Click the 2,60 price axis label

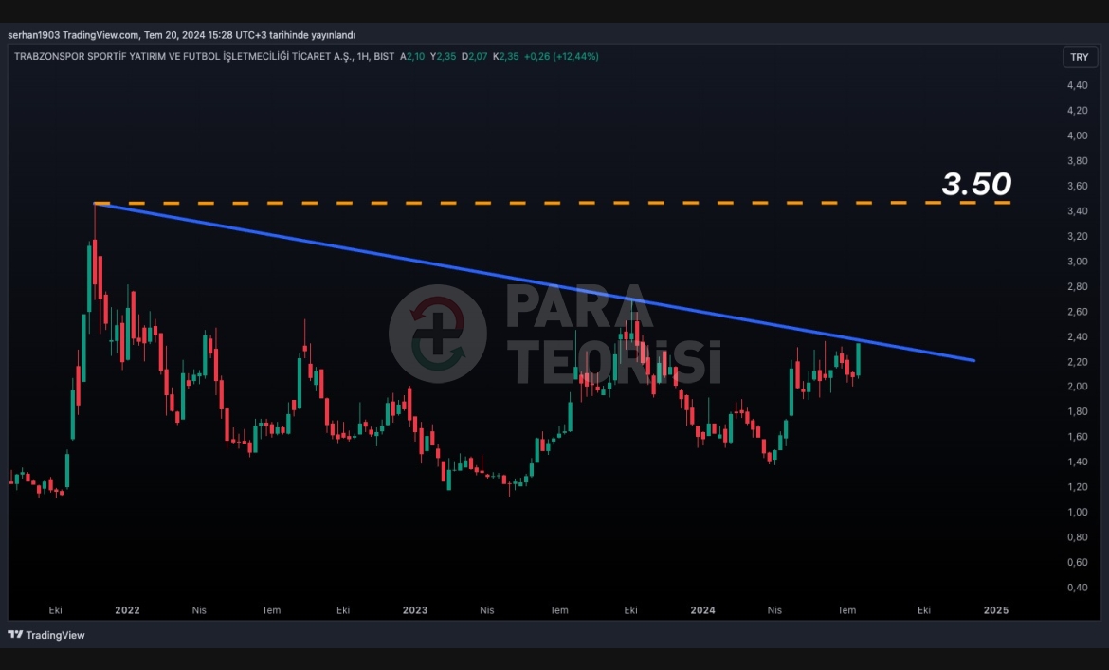tap(1077, 311)
